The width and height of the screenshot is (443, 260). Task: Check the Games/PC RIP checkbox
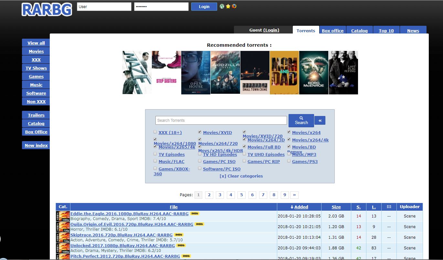pos(244,161)
